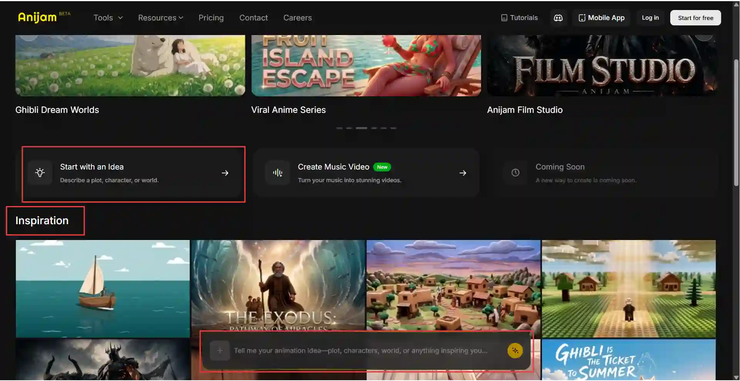Click the Ghibli Dream Worlds title

pos(57,110)
